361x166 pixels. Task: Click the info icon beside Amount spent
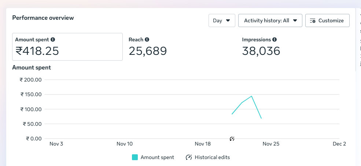pyautogui.click(x=53, y=39)
